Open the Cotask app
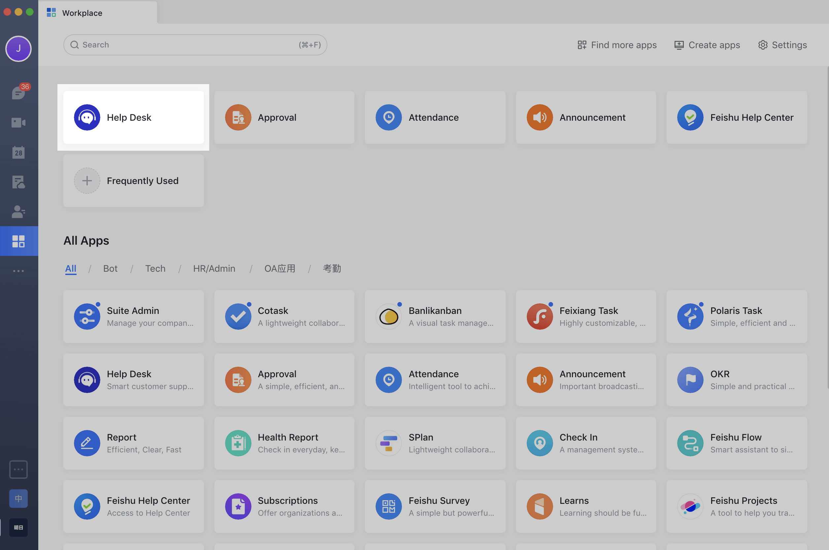The image size is (829, 550). click(284, 317)
